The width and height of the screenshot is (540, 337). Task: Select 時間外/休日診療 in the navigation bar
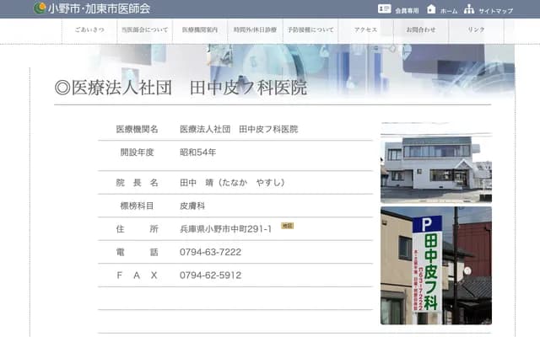(x=255, y=29)
